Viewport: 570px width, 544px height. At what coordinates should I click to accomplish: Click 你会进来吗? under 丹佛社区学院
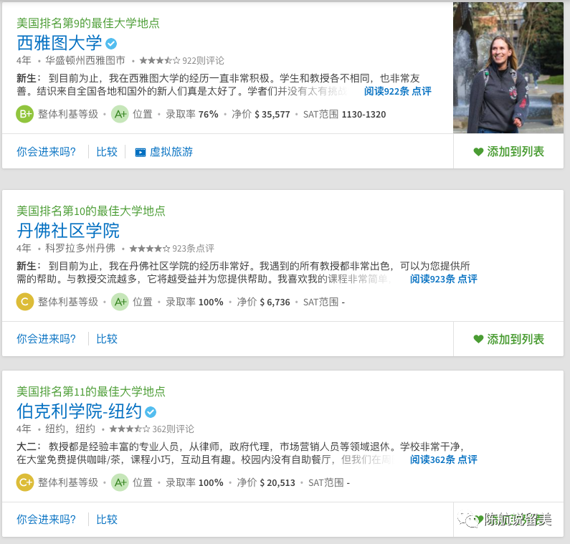[46, 339]
